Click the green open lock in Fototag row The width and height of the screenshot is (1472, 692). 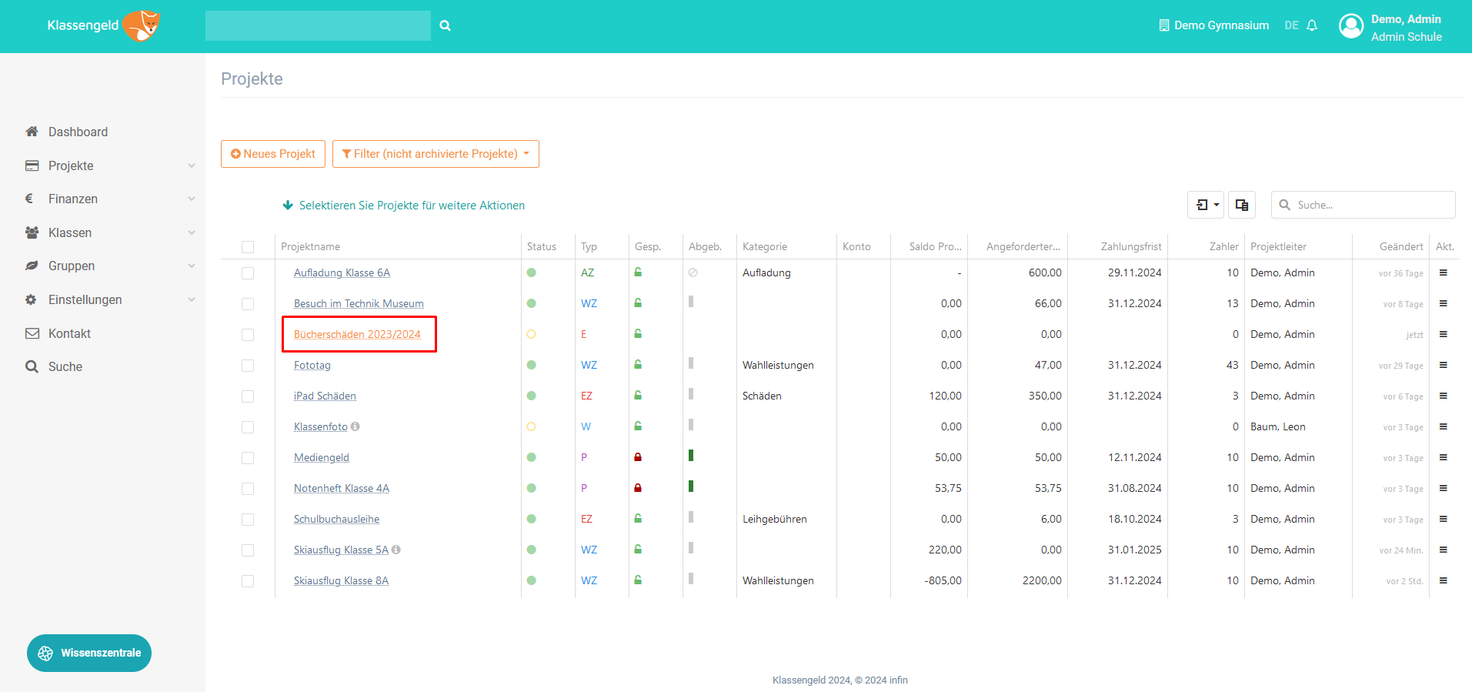[x=638, y=365]
